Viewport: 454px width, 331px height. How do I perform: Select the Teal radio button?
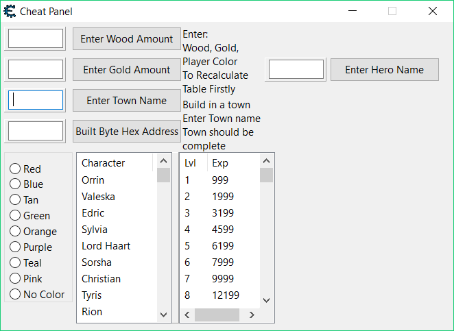click(x=15, y=263)
